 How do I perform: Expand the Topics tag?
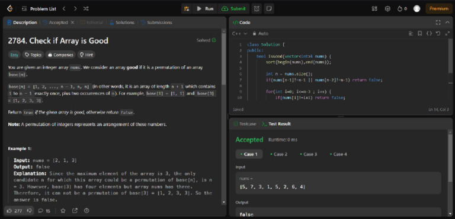pyautogui.click(x=33, y=55)
